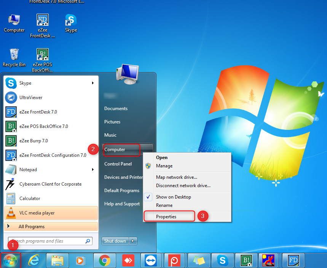Launch Google Chrome from taskbar

click(x=104, y=260)
